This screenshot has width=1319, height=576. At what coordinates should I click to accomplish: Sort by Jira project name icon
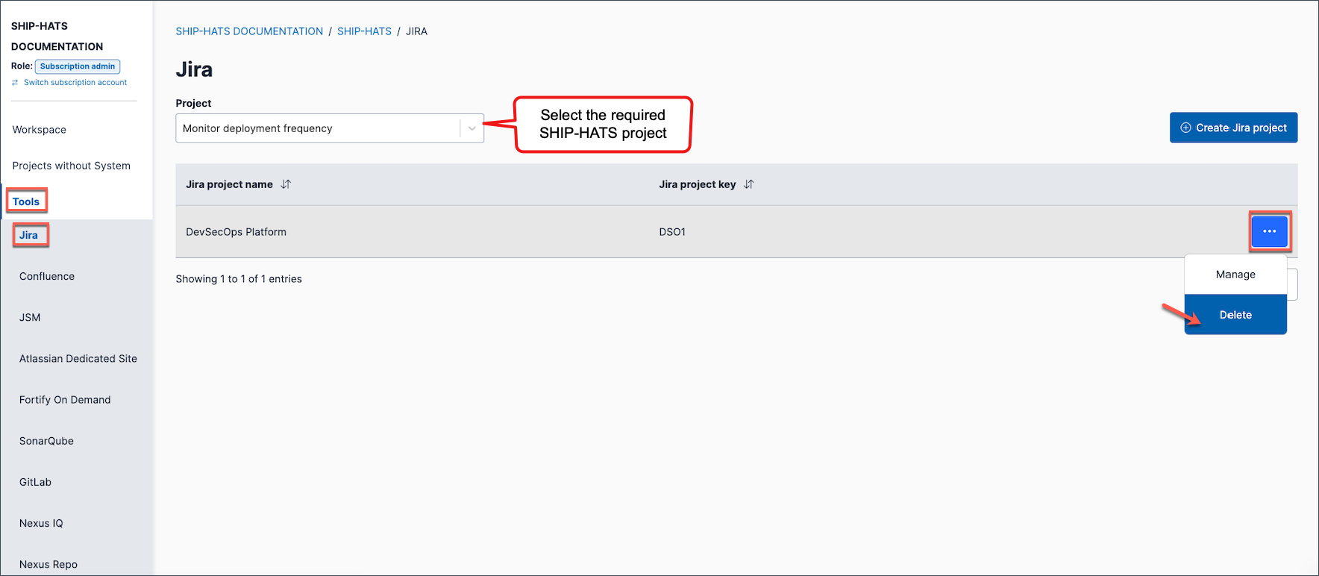click(286, 184)
